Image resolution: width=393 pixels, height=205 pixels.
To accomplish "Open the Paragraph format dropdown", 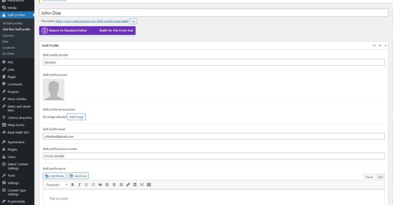I will tap(56, 185).
